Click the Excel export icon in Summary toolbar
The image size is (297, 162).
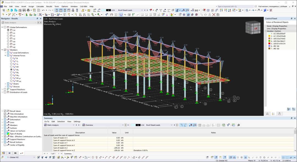click(x=224, y=125)
